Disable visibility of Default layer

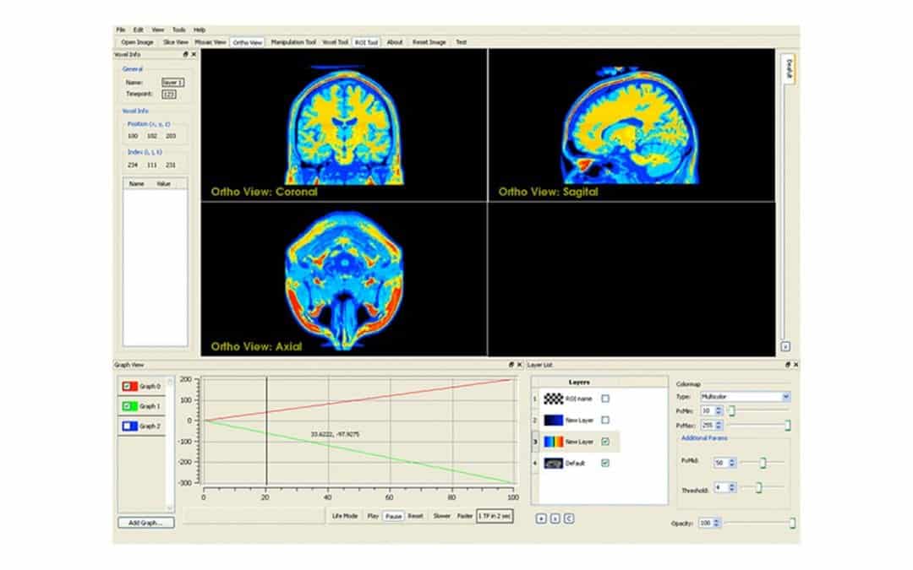click(605, 463)
